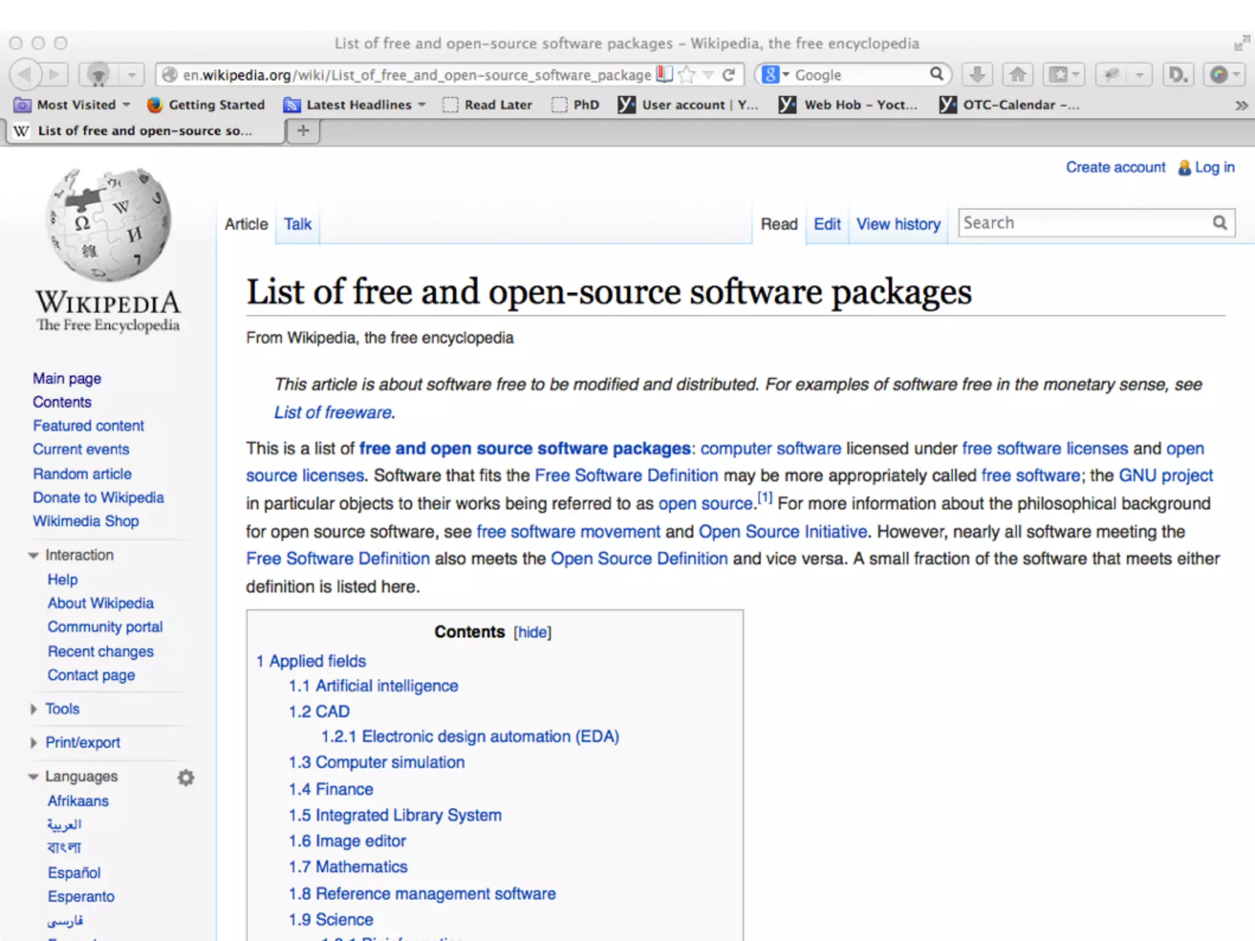The width and height of the screenshot is (1255, 941).
Task: Click the Wikipedia search magnifier icon
Action: (x=1219, y=223)
